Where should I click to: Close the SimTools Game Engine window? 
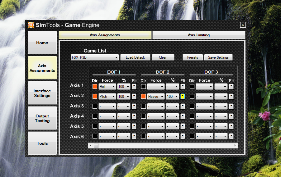click(x=243, y=25)
